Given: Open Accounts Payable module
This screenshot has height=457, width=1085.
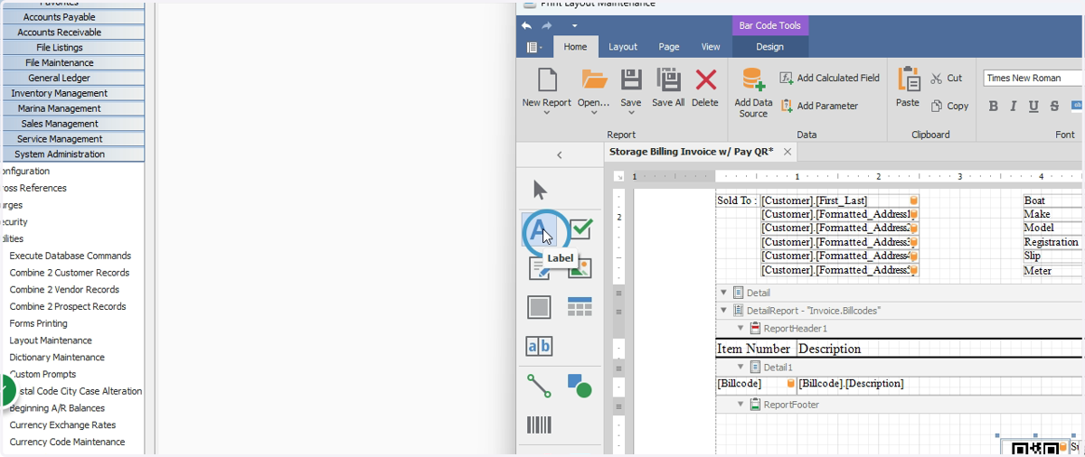Looking at the screenshot, I should (59, 16).
